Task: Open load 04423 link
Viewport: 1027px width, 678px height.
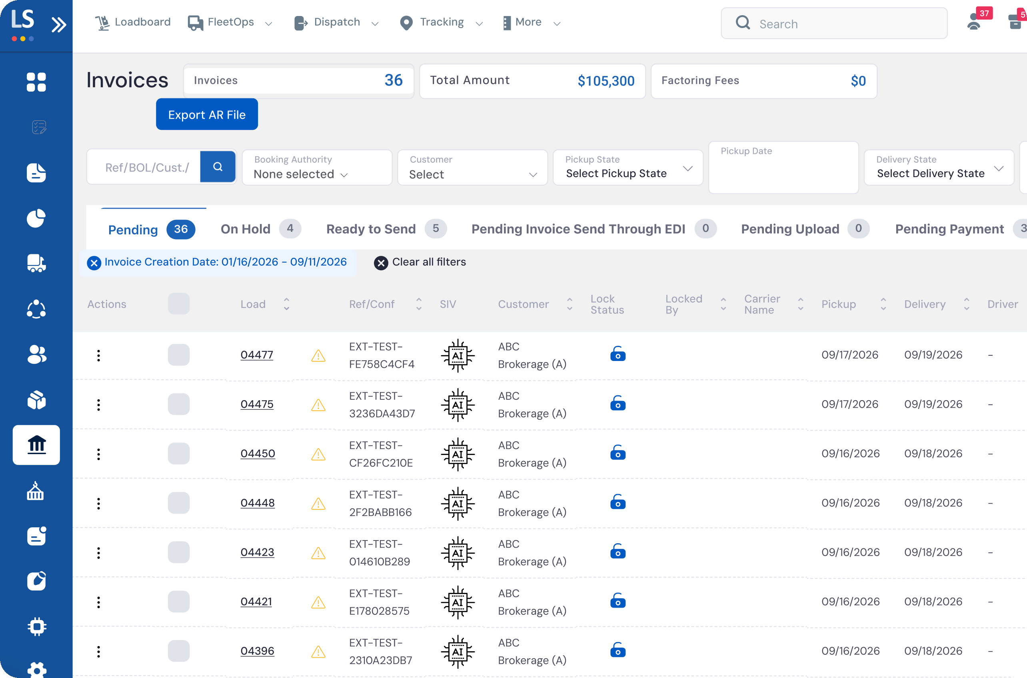Action: click(x=257, y=552)
